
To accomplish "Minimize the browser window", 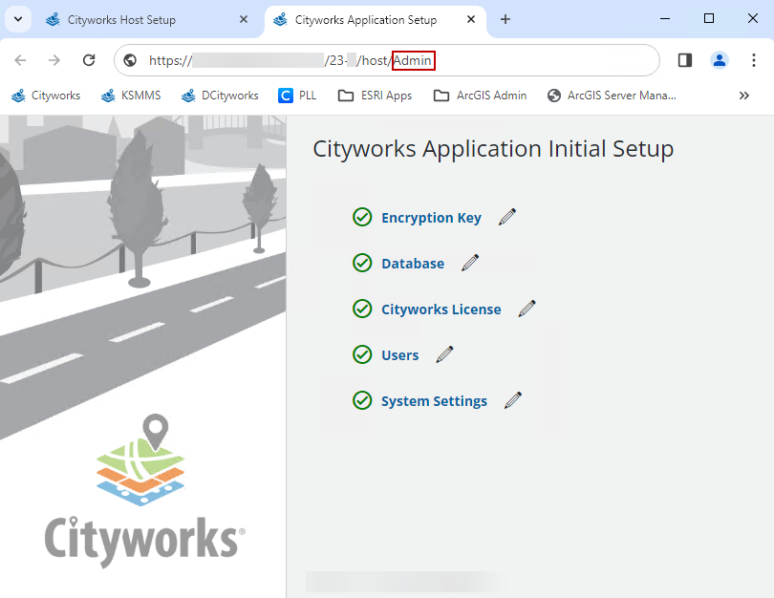I will (x=665, y=19).
